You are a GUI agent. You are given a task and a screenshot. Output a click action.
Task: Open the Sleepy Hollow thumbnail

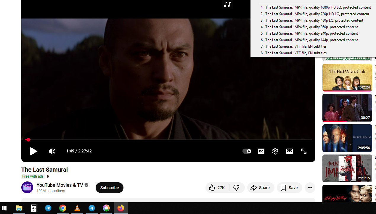347,194
